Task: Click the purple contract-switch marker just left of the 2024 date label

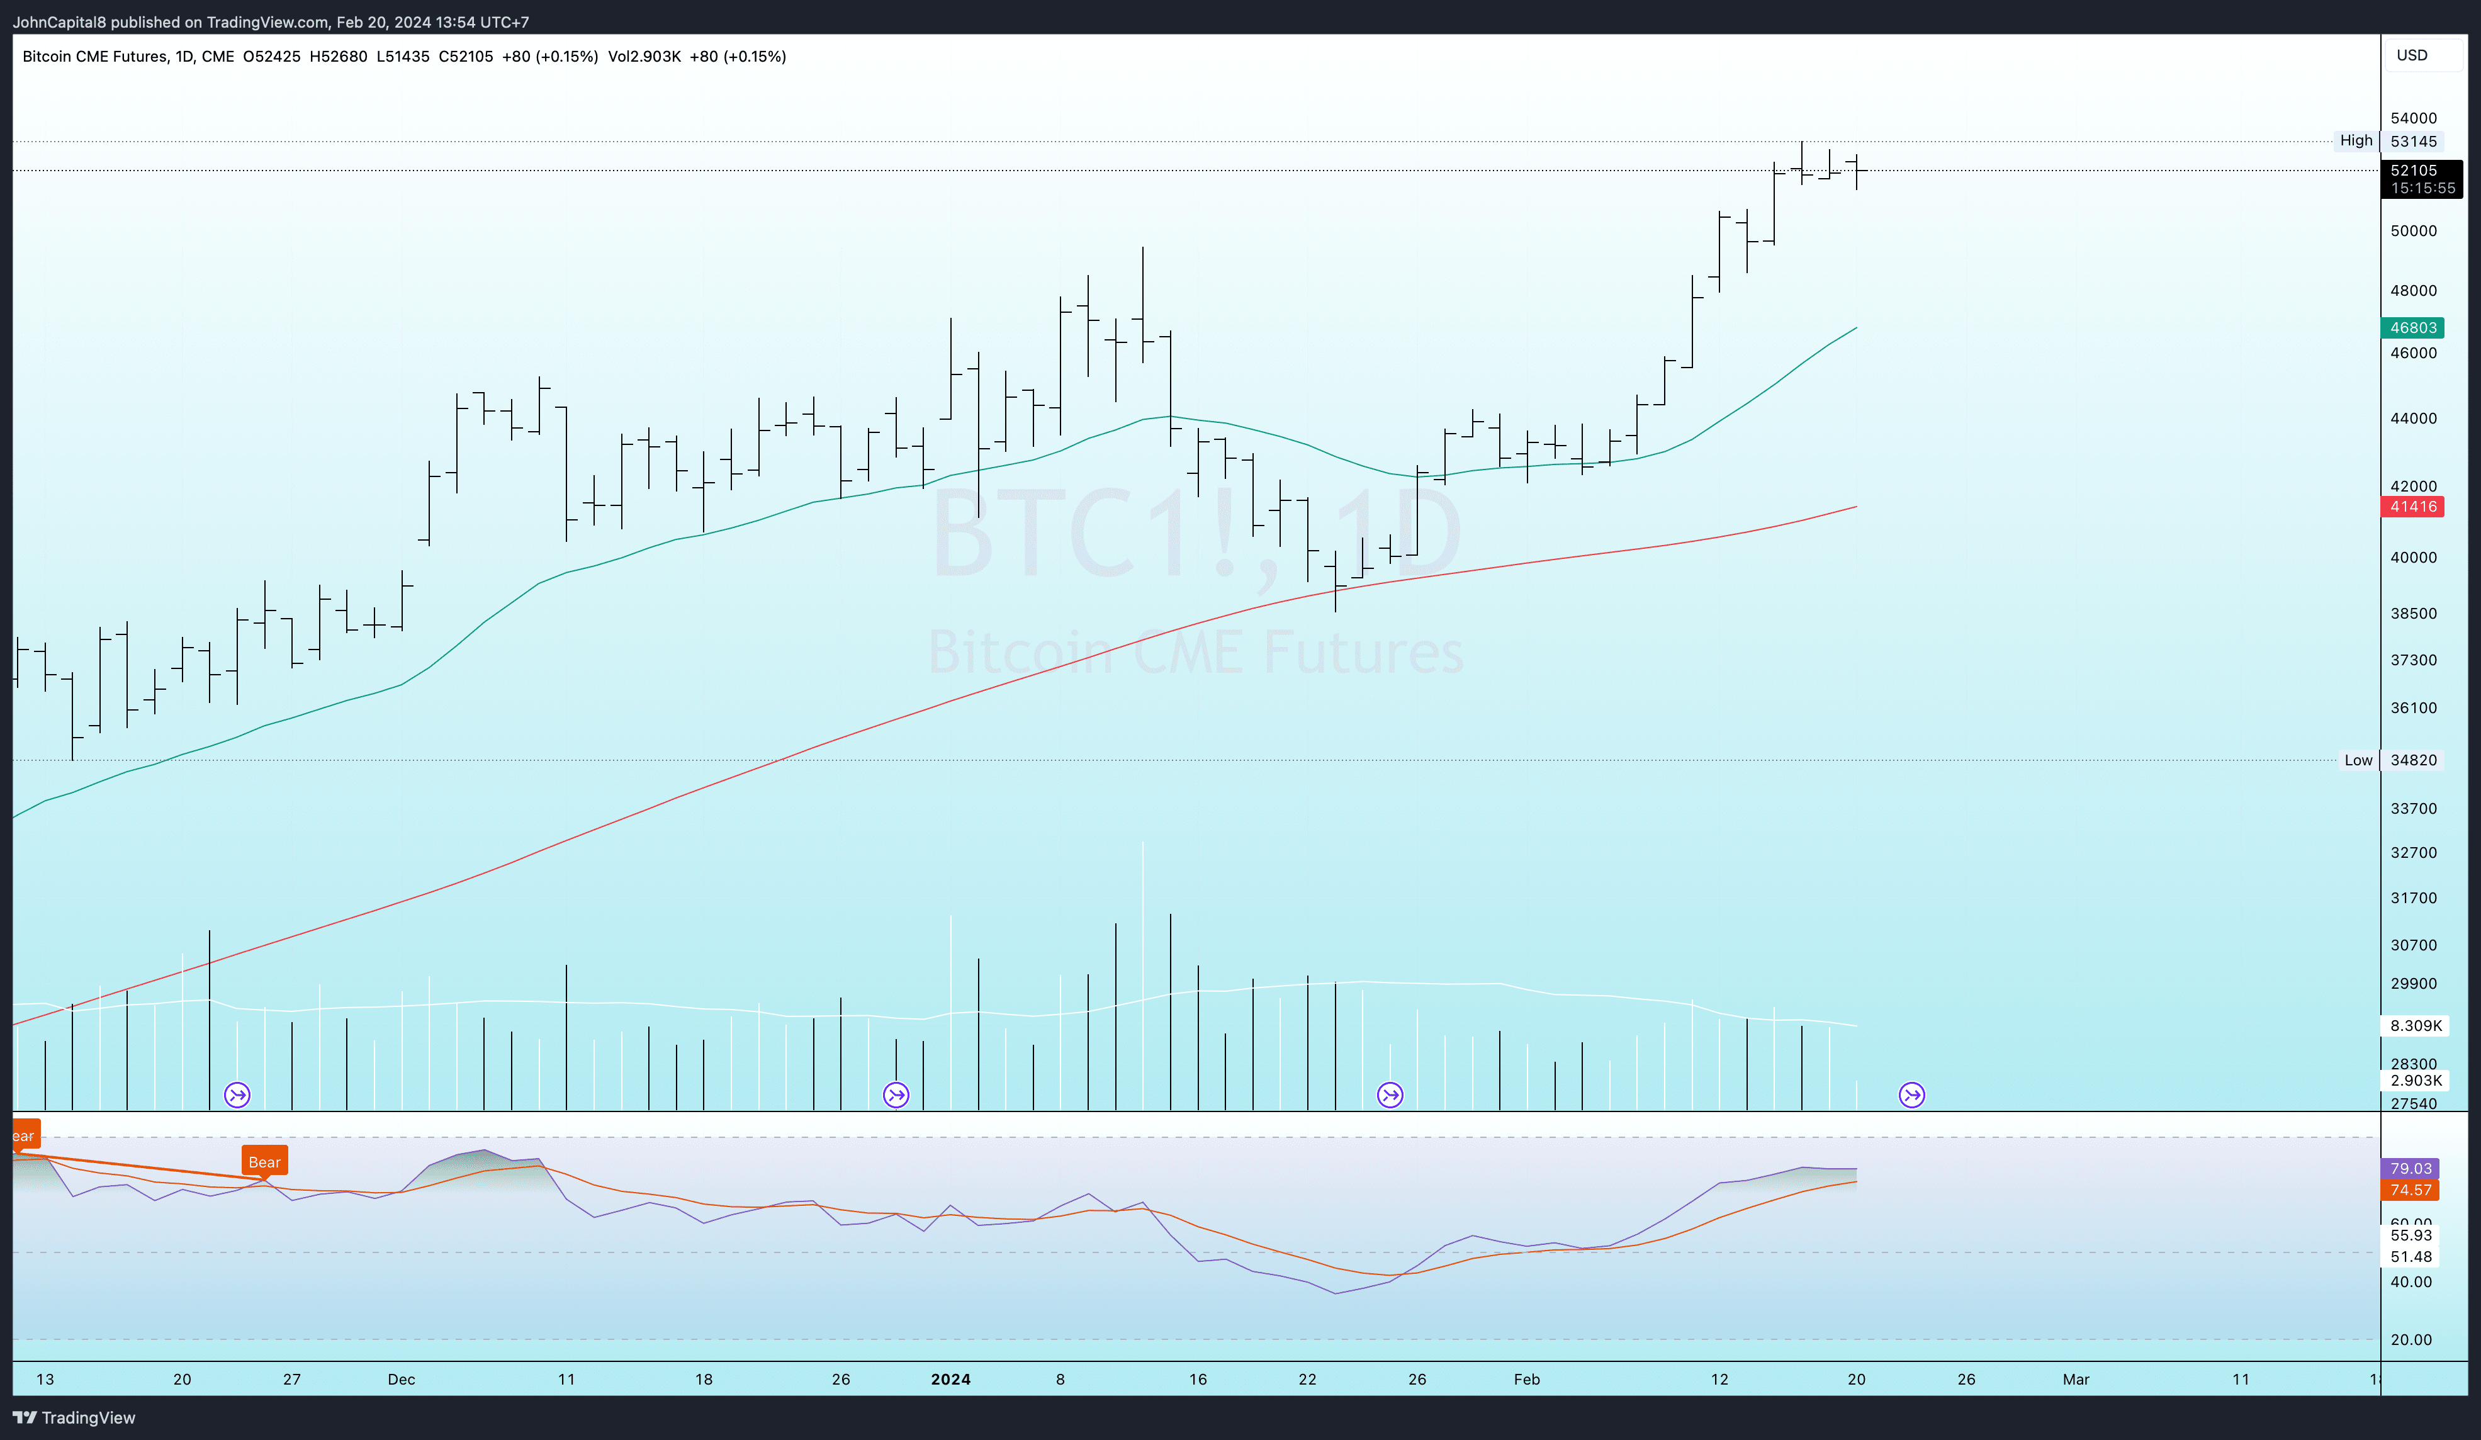Action: (x=896, y=1094)
